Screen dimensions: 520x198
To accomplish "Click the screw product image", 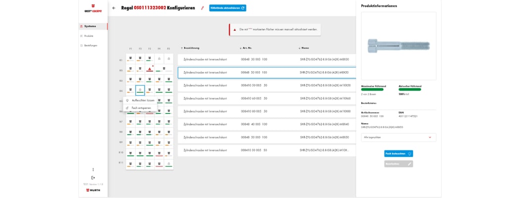I will [398, 46].
